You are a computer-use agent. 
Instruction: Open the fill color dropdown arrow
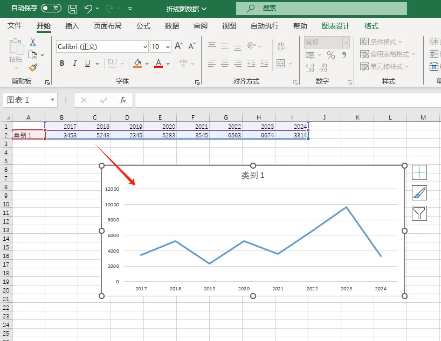(147, 64)
